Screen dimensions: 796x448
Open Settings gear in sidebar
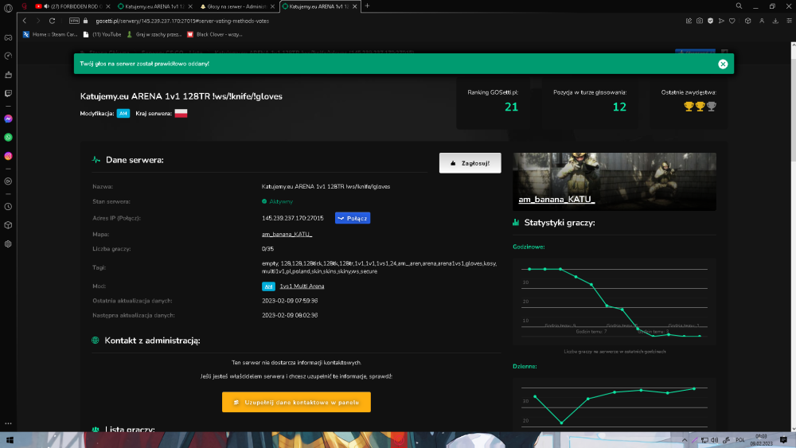8,244
